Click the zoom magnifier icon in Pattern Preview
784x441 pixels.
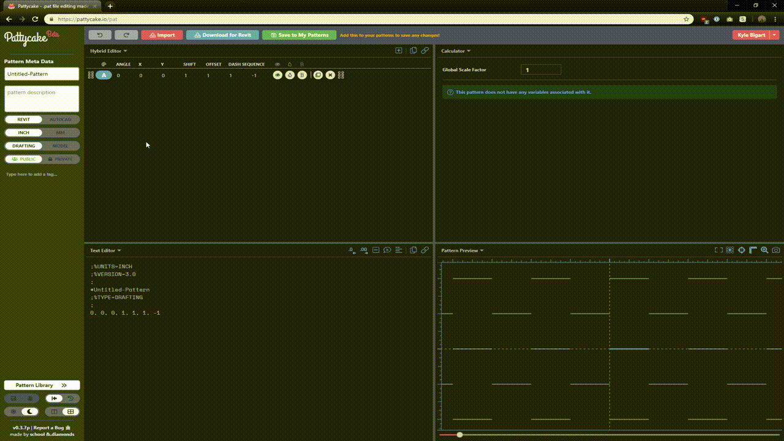click(x=764, y=250)
